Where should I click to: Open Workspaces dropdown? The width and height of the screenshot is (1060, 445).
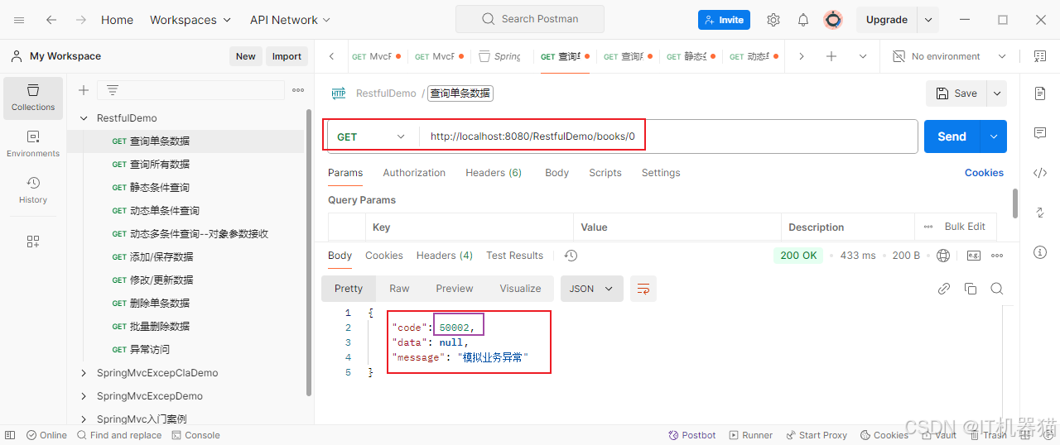pyautogui.click(x=191, y=20)
